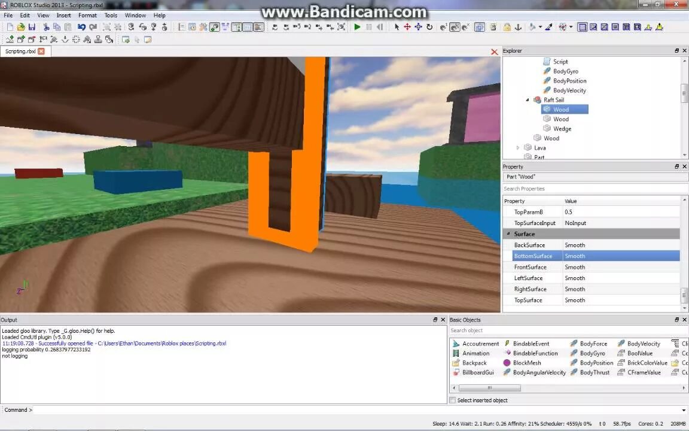Click the Smooth surface tool icon
This screenshot has width=689, height=431.
coord(582,27)
